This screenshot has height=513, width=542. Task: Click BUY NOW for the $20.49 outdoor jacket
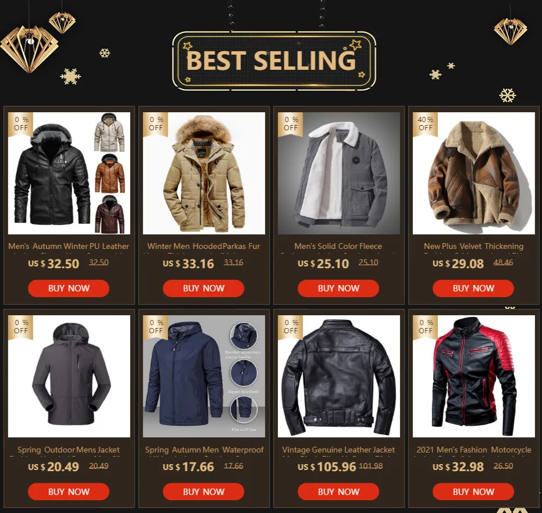point(69,491)
